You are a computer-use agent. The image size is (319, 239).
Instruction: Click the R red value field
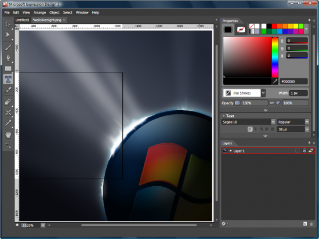click(x=297, y=41)
